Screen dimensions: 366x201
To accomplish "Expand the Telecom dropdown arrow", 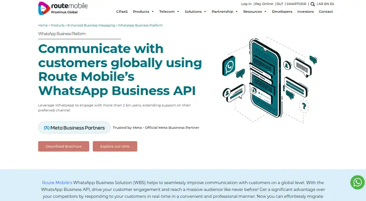I will point(178,11).
